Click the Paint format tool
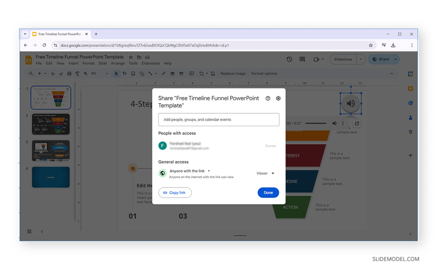Viewport: 437px width, 270px height. tap(77, 73)
